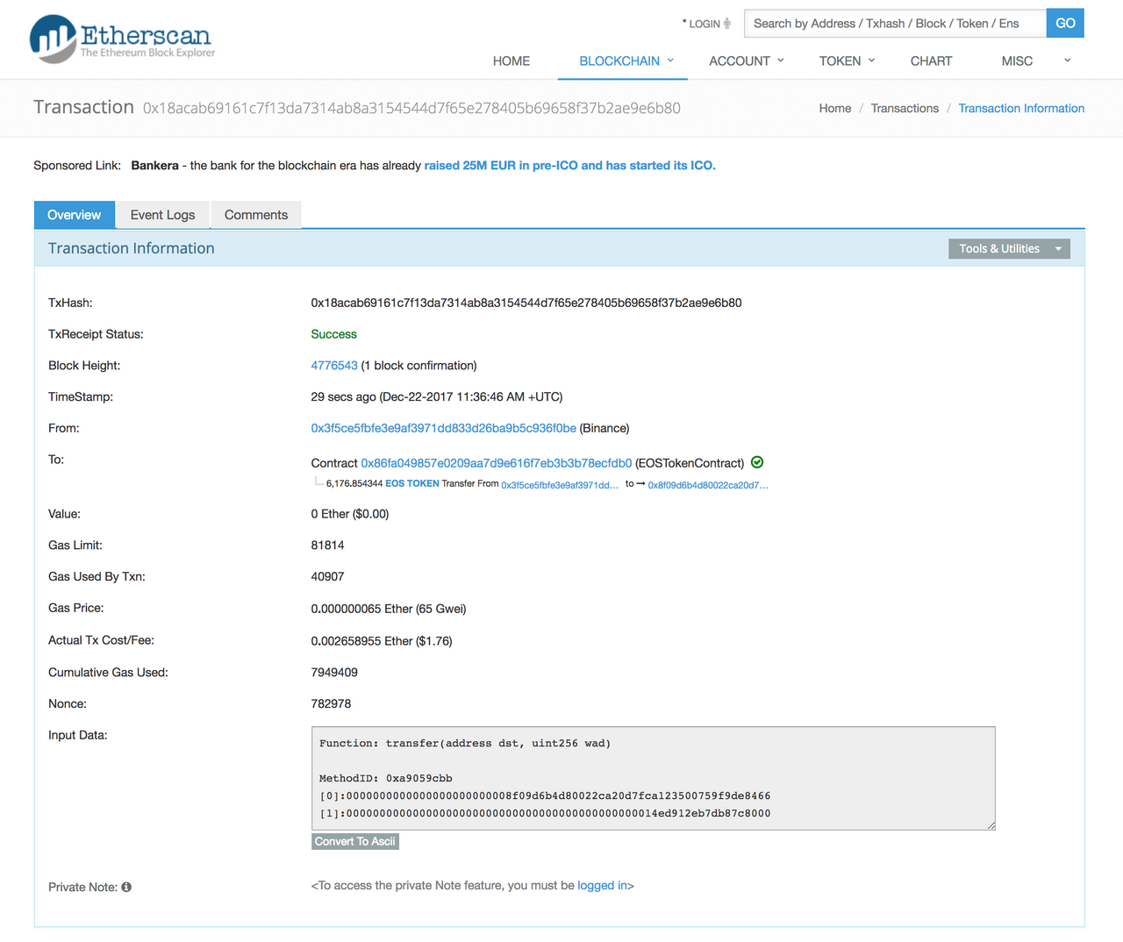
Task: Click inside the Input Data text area
Action: pos(653,778)
